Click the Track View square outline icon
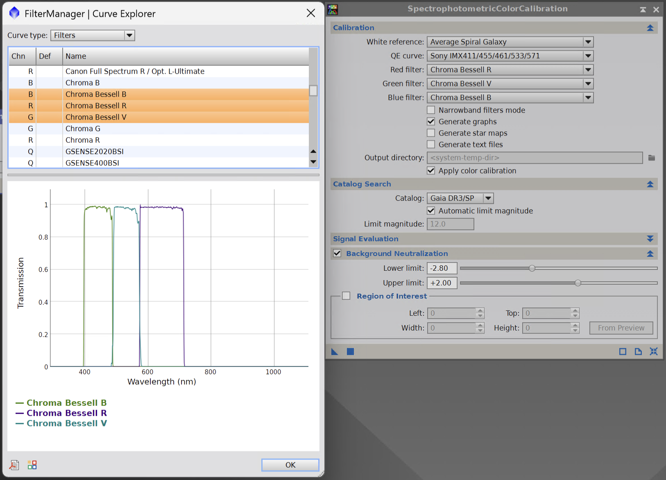Image resolution: width=666 pixels, height=480 pixels. [623, 351]
